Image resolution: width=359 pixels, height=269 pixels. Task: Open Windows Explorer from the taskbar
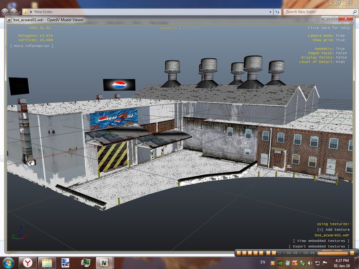click(x=47, y=263)
